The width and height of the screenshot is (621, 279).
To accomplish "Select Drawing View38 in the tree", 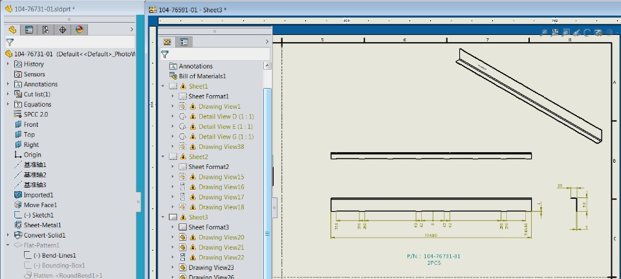I will pyautogui.click(x=221, y=147).
